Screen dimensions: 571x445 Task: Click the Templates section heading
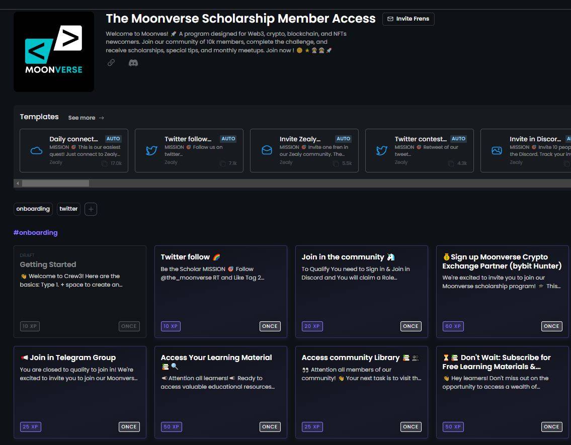(x=39, y=117)
